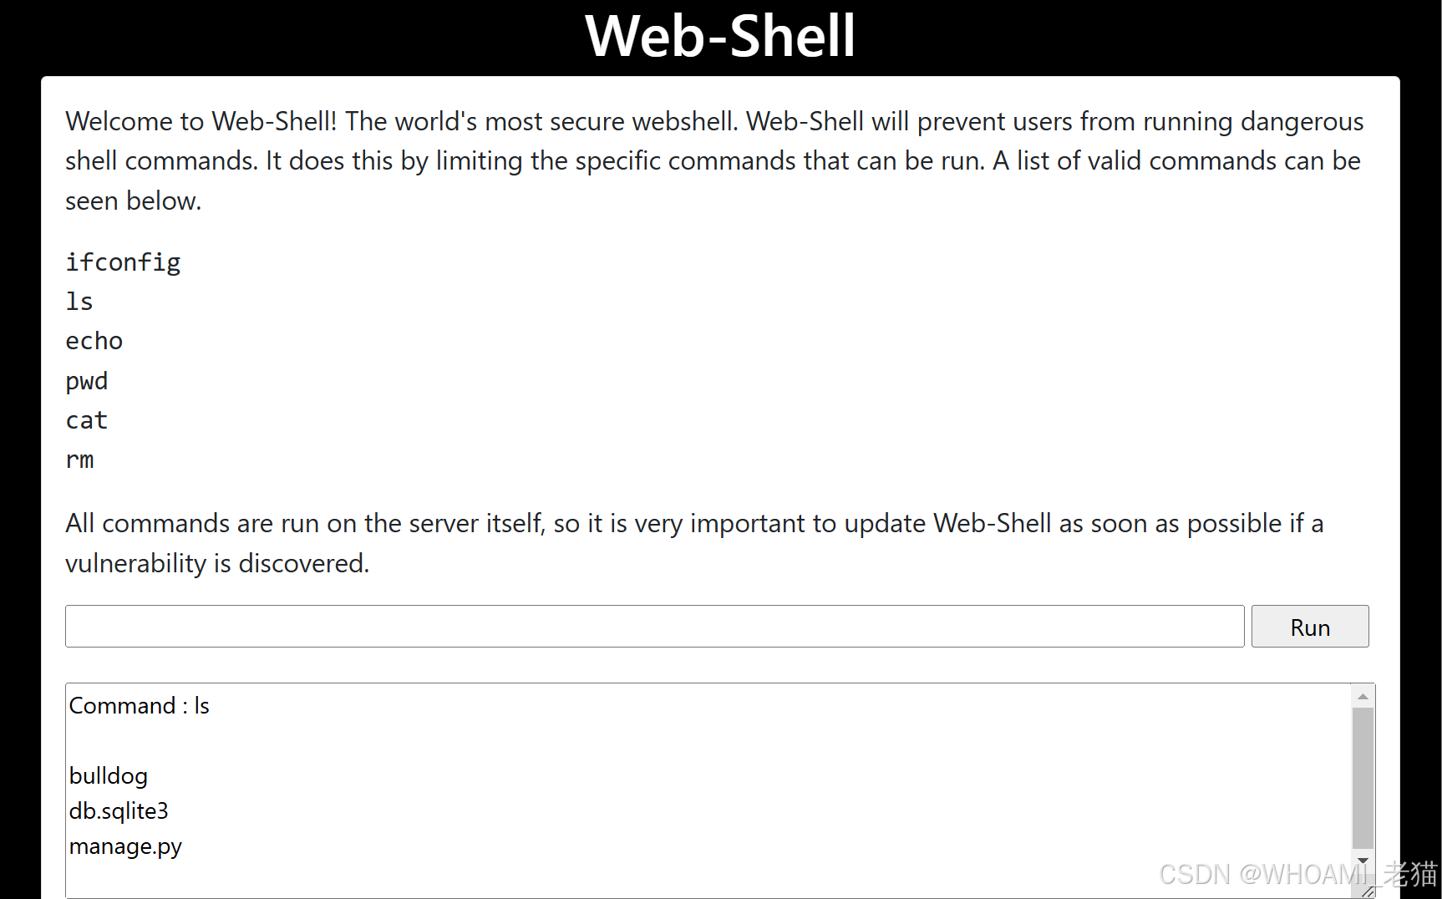
Task: Click the vulnerability warning paragraph
Action: click(x=695, y=543)
